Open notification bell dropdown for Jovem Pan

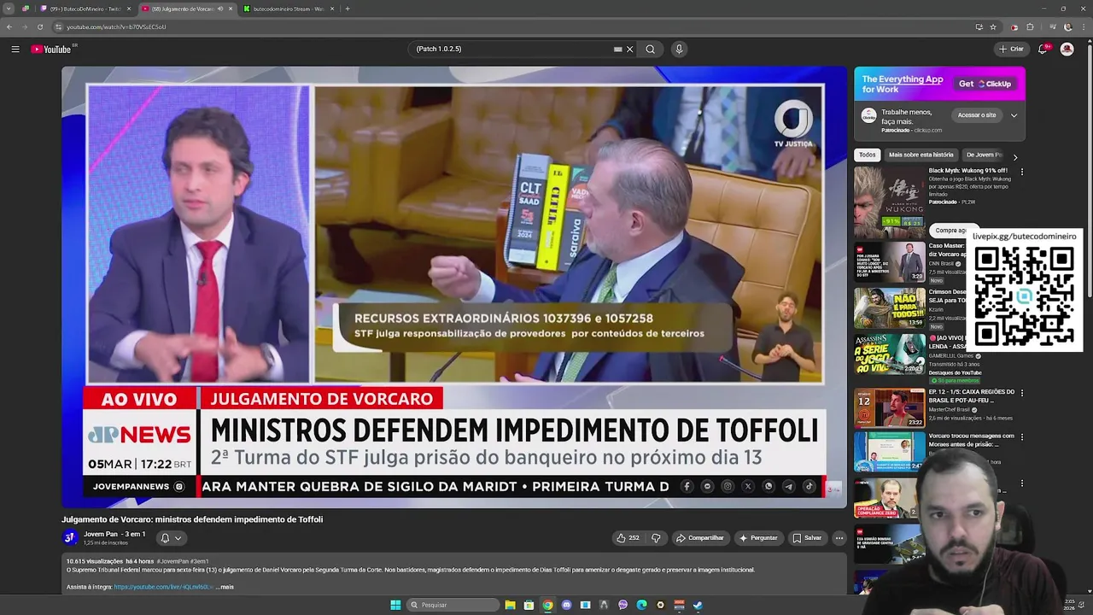point(171,538)
